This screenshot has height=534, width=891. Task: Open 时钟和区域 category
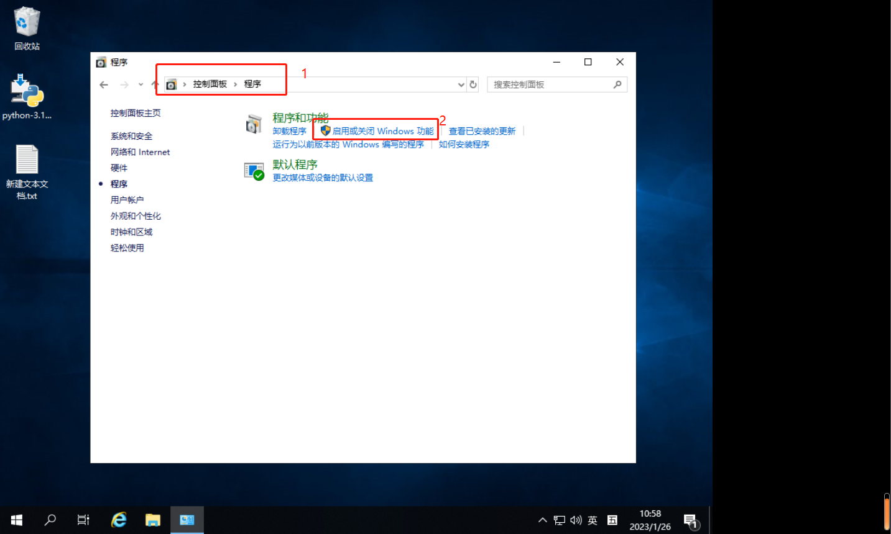pyautogui.click(x=131, y=232)
